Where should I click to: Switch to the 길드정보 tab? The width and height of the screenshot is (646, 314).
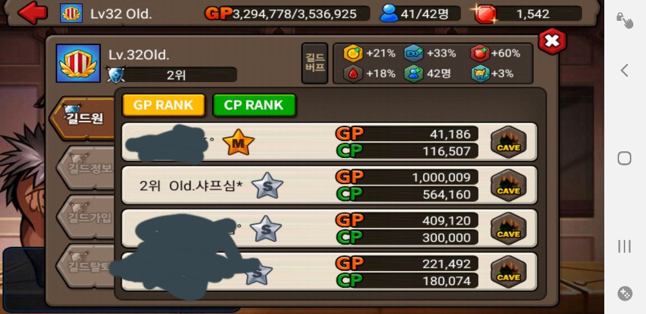tap(85, 167)
